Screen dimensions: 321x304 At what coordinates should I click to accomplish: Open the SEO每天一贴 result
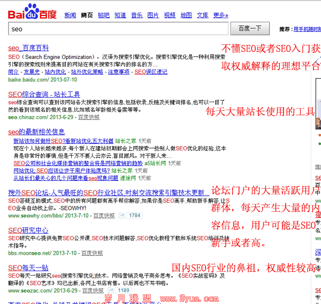tap(28, 268)
